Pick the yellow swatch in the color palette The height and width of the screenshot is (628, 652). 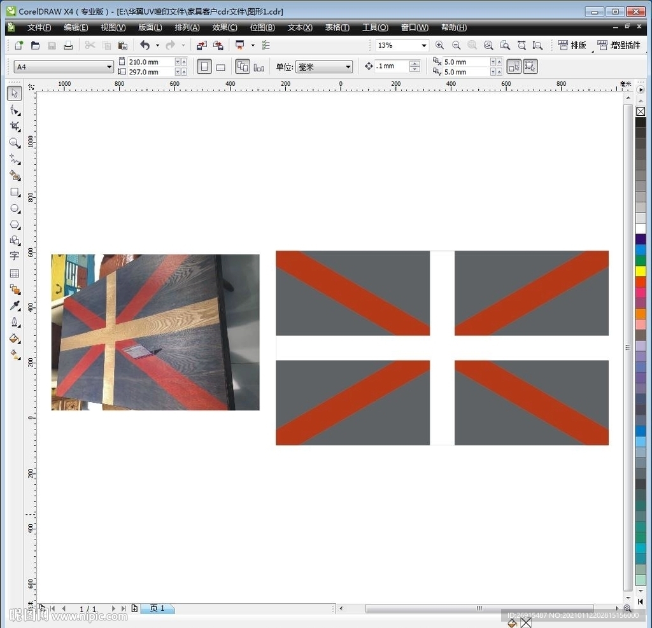[641, 271]
